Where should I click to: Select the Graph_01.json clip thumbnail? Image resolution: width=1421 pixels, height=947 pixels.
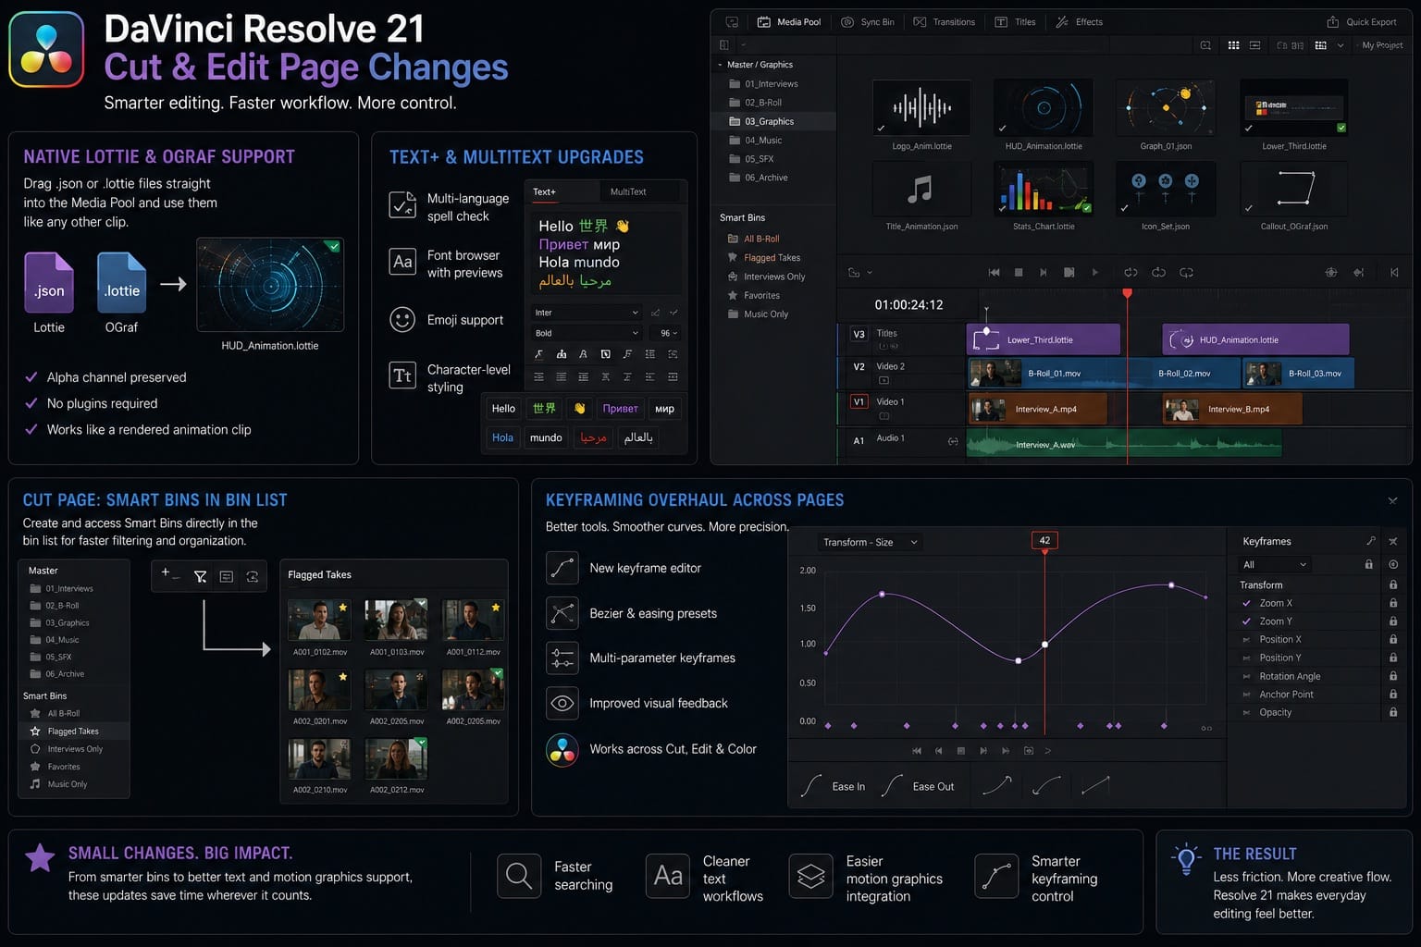(1166, 108)
